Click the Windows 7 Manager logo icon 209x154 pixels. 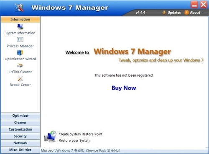pos(19,8)
